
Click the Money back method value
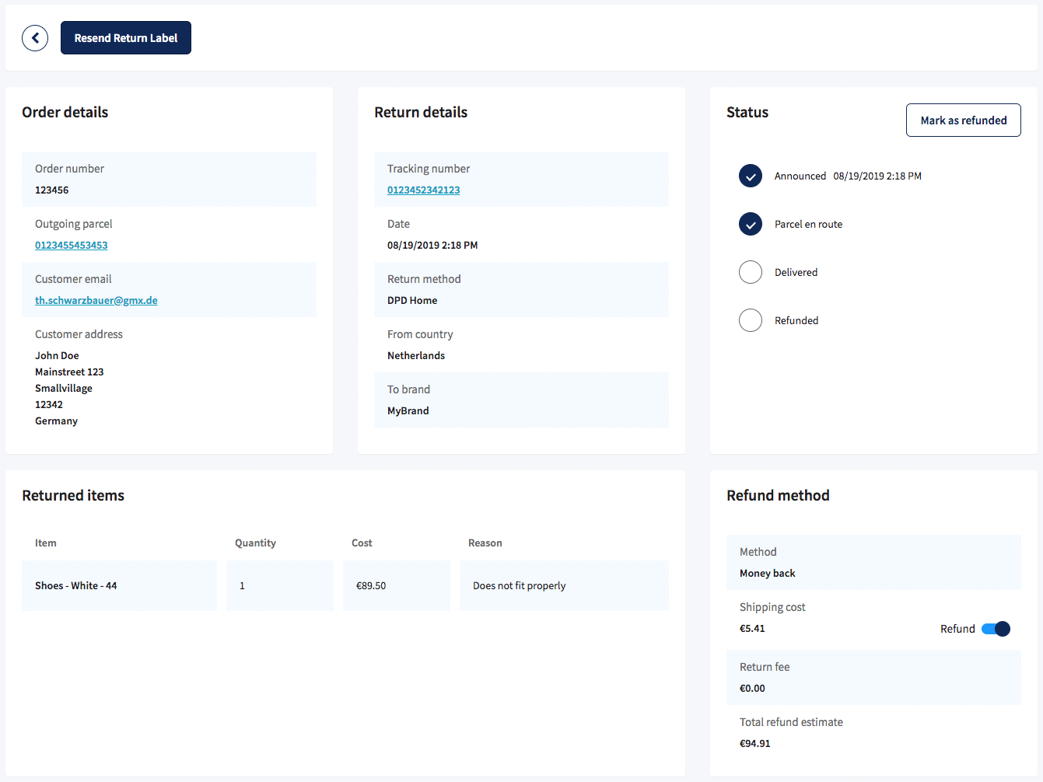[x=768, y=573]
